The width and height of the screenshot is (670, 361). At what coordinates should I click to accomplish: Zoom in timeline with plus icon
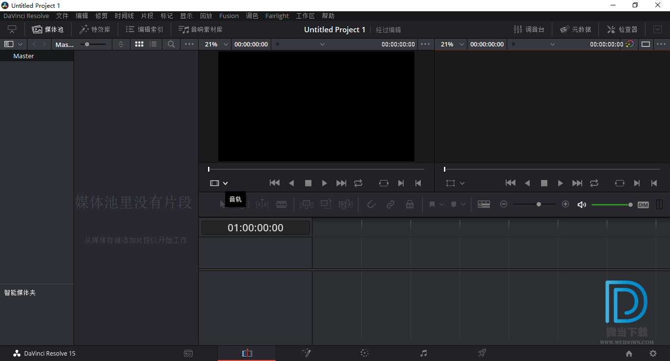(x=566, y=204)
